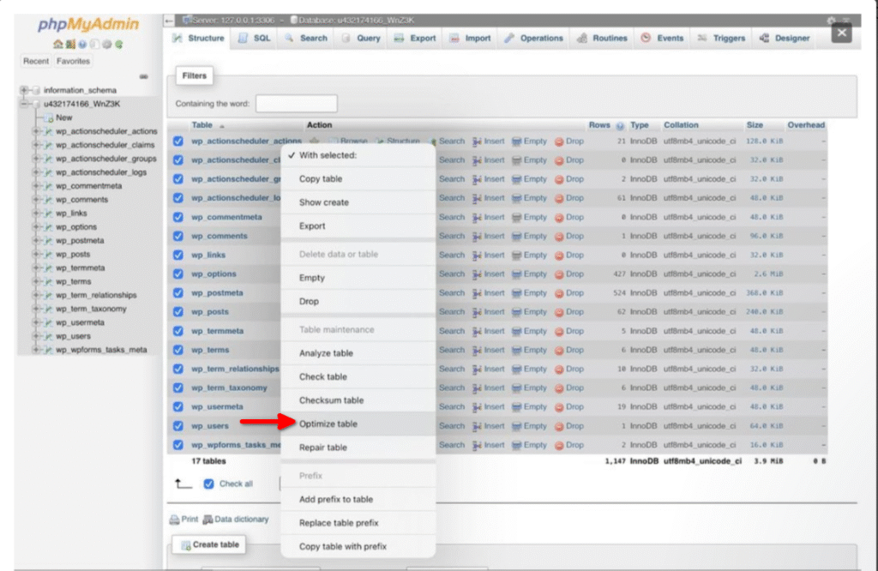Viewport: 878px width, 571px height.
Task: Click the back arrow next to Server
Action: coord(169,21)
